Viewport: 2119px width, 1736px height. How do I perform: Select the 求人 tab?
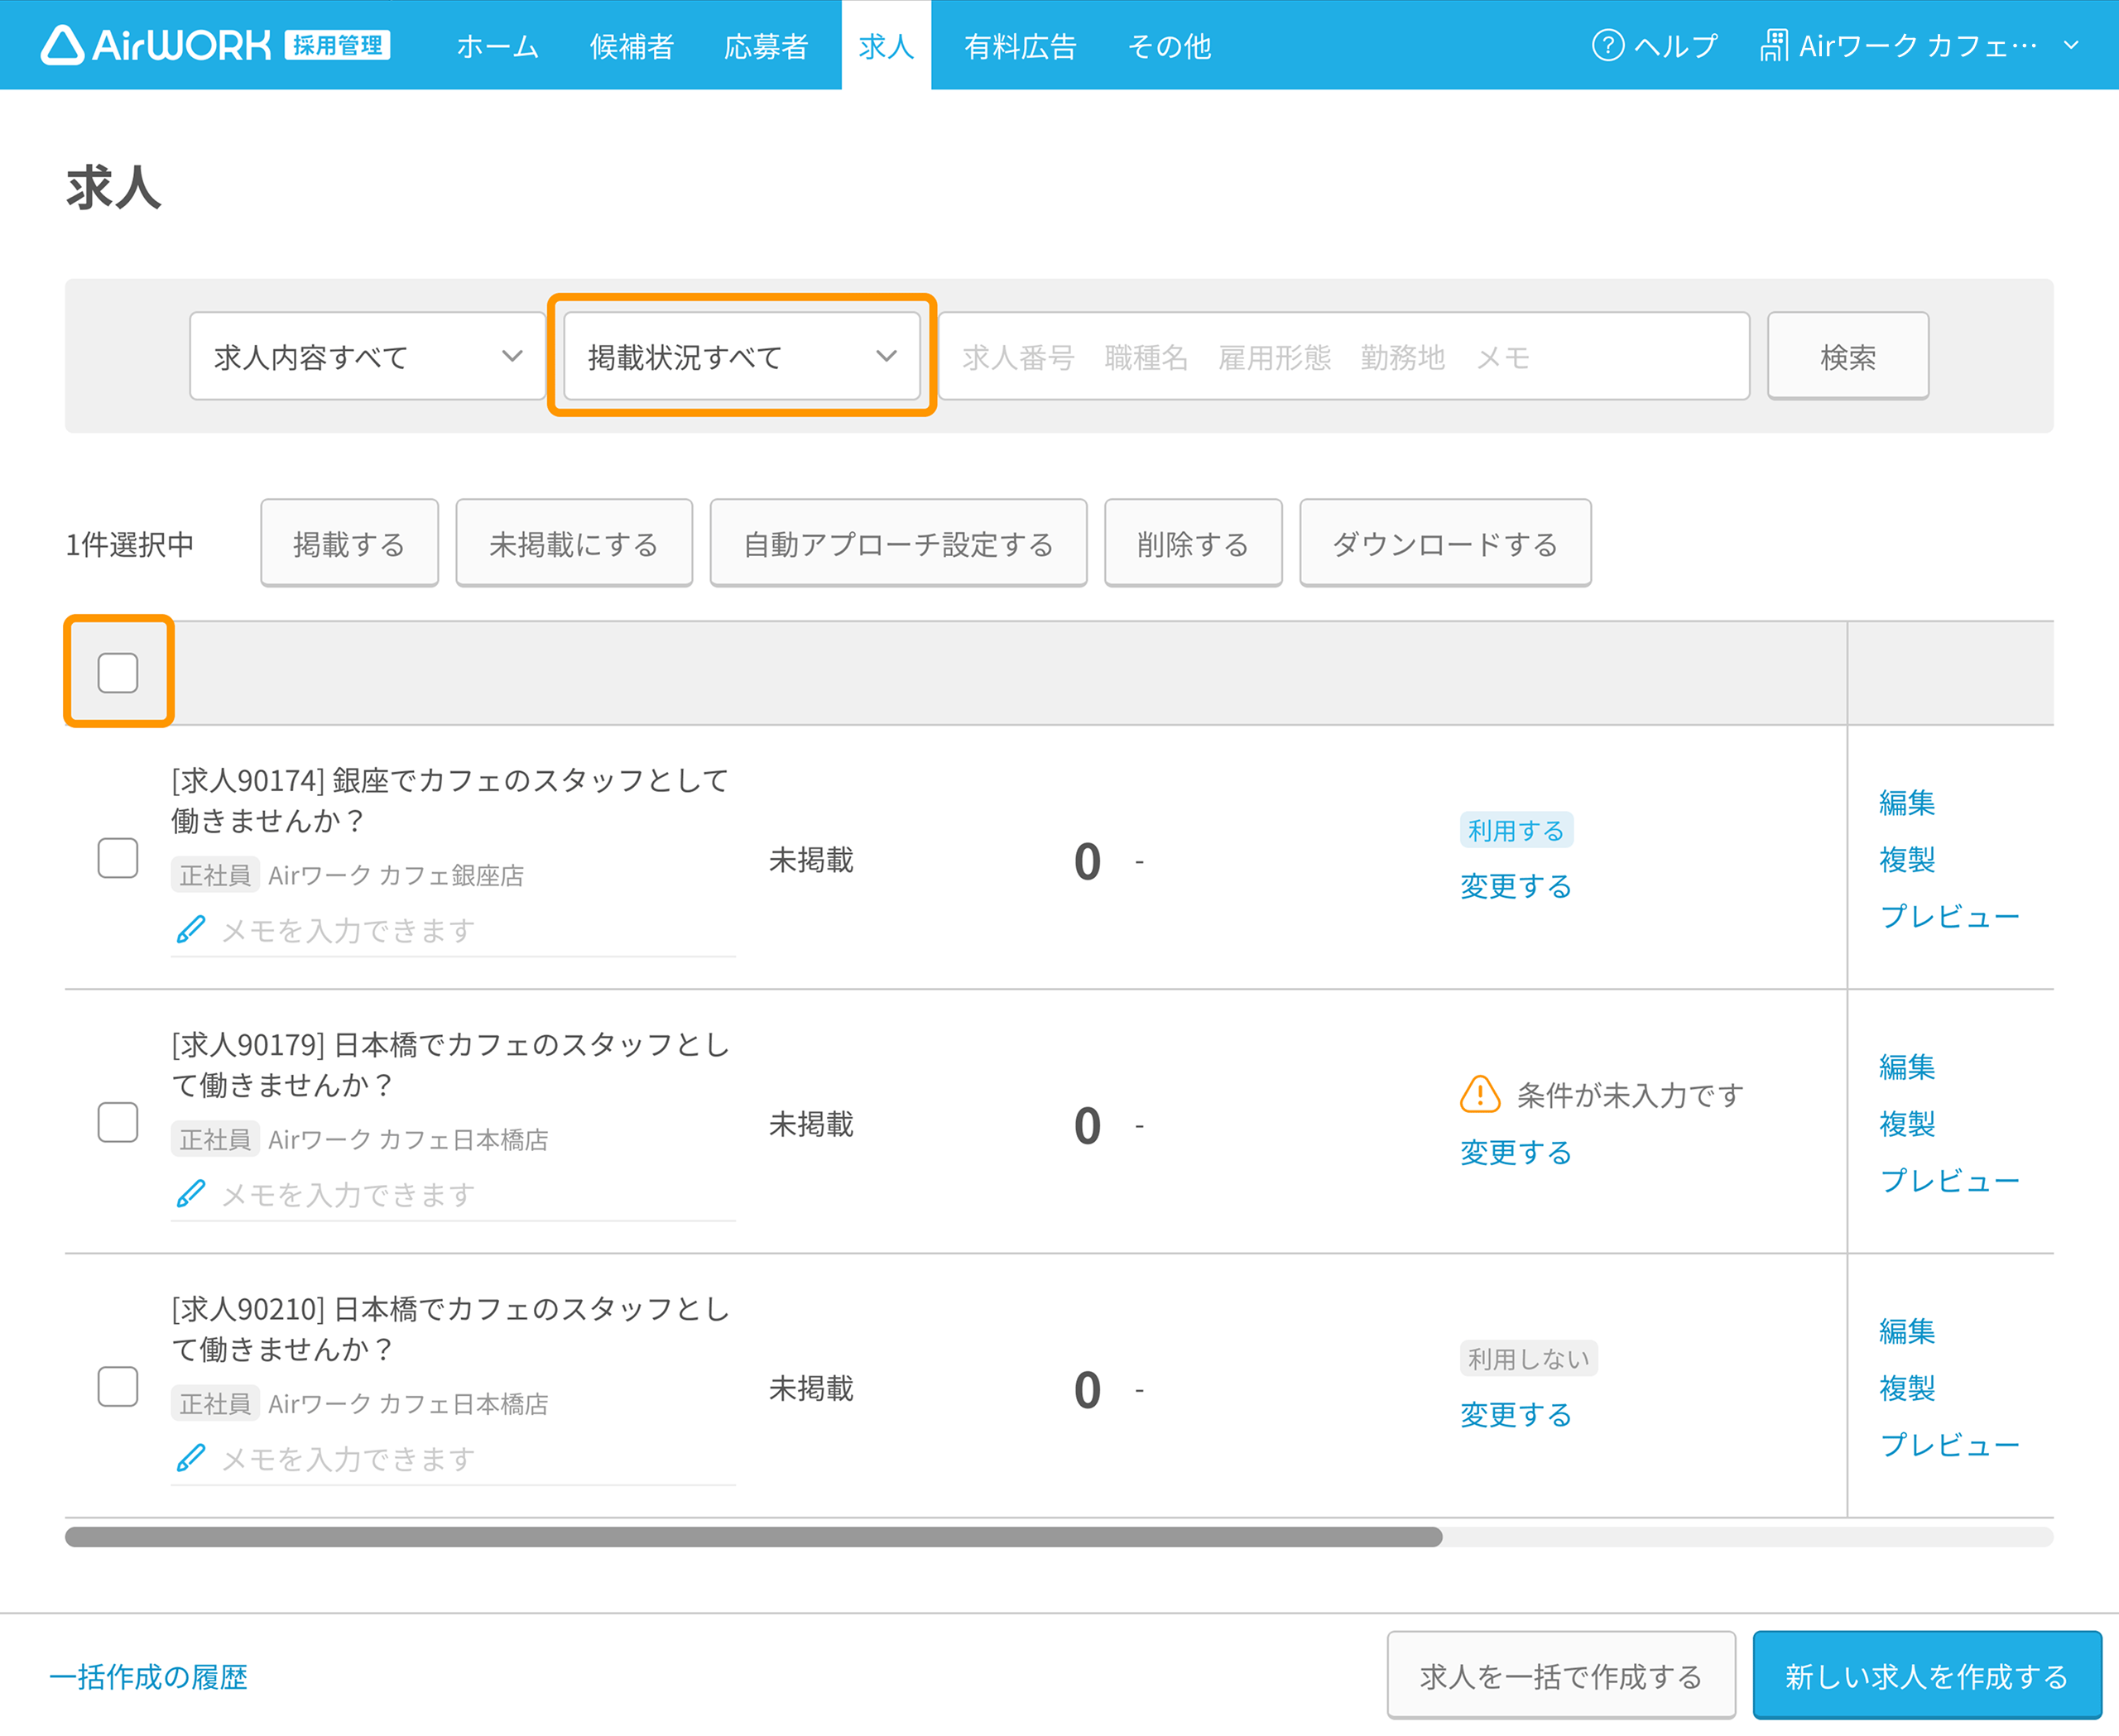point(887,46)
